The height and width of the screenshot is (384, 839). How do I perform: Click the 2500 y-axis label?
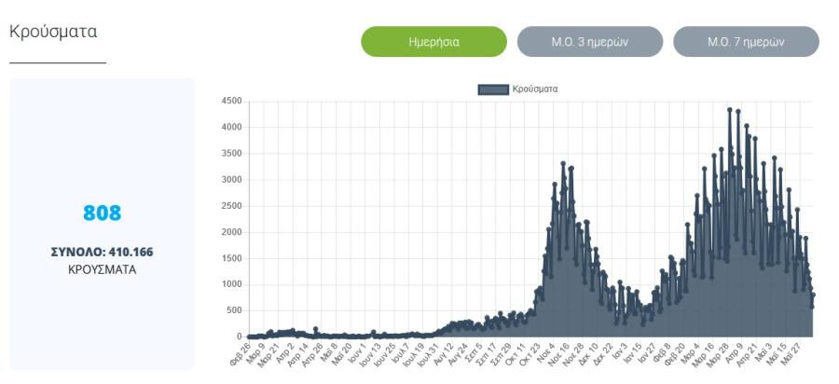[x=231, y=206]
